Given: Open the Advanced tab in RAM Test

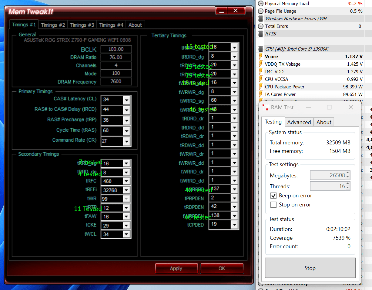Looking at the screenshot, I should pos(299,122).
